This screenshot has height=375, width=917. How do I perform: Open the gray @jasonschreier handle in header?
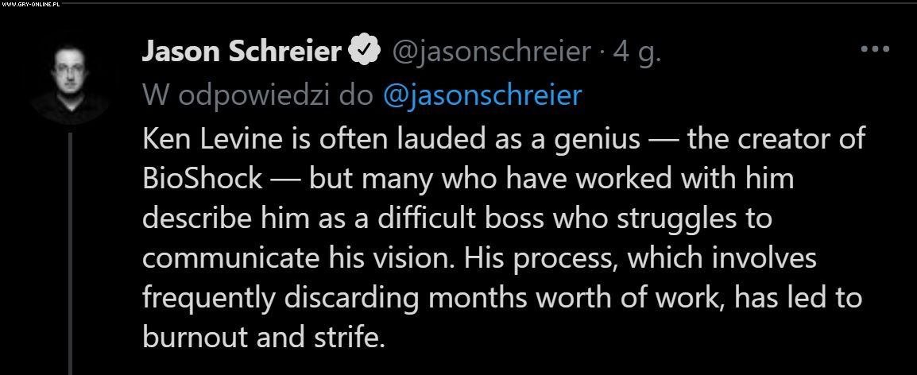point(491,52)
